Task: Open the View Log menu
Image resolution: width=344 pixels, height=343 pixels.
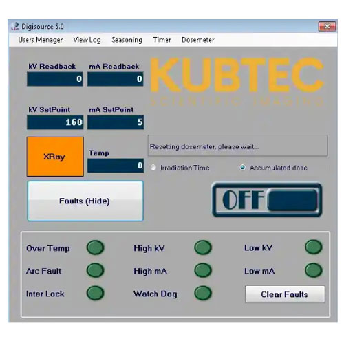Action: pos(87,40)
